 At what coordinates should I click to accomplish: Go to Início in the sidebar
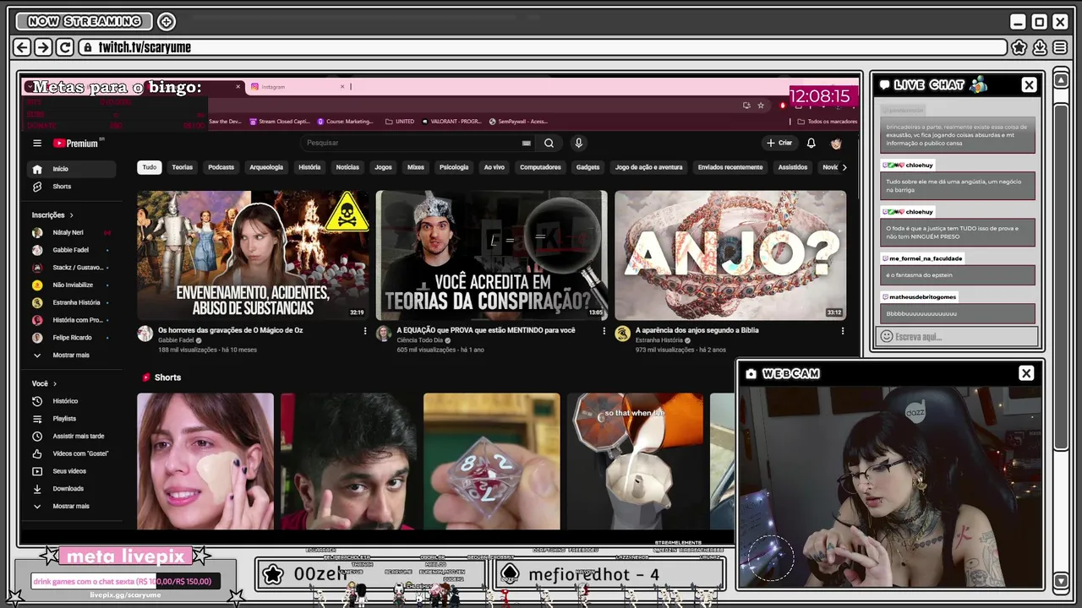click(x=70, y=169)
